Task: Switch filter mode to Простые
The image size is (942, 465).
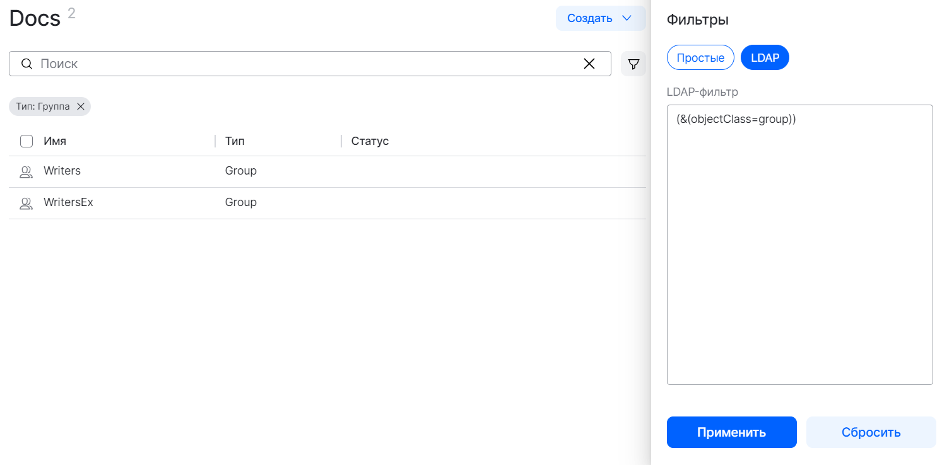Action: (700, 57)
